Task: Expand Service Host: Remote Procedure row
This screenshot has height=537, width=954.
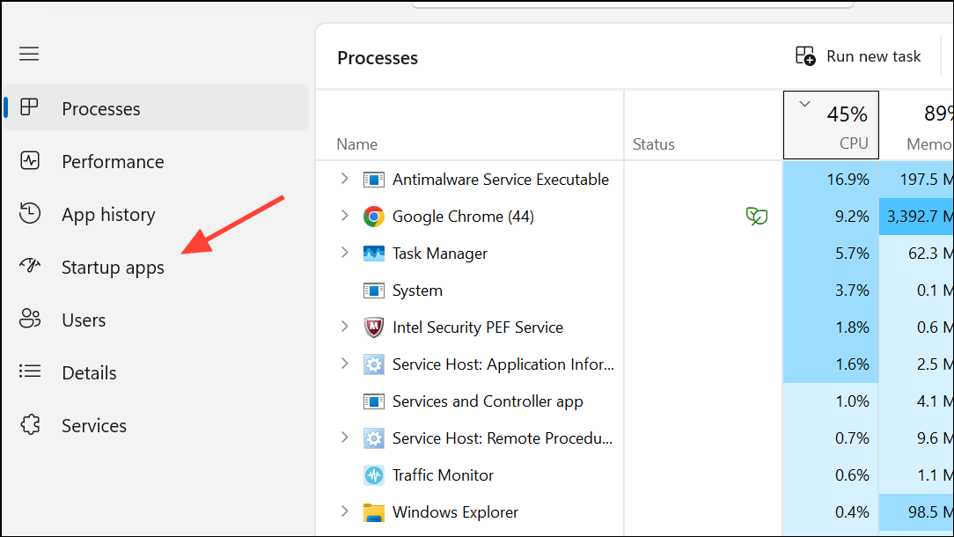Action: (344, 438)
